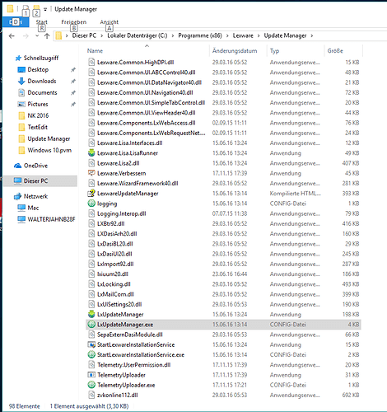Open NK 2016 folder in sidebar

(x=38, y=115)
